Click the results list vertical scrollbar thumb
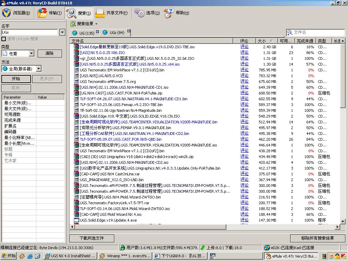Screen dimensions: 348x261 tap(343, 76)
